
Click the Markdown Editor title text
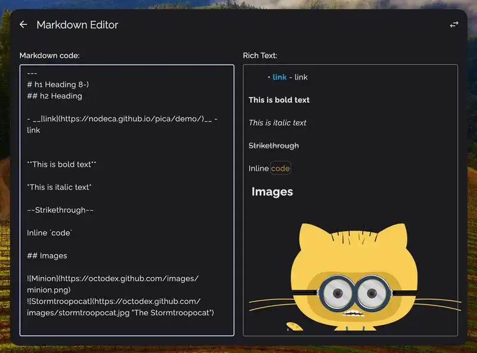78,24
